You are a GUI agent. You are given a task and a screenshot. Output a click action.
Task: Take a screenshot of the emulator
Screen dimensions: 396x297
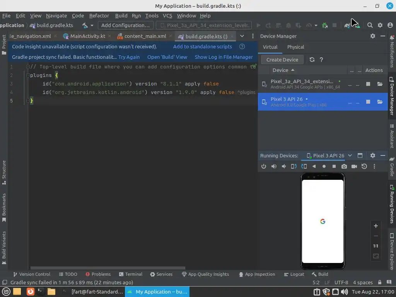344,166
